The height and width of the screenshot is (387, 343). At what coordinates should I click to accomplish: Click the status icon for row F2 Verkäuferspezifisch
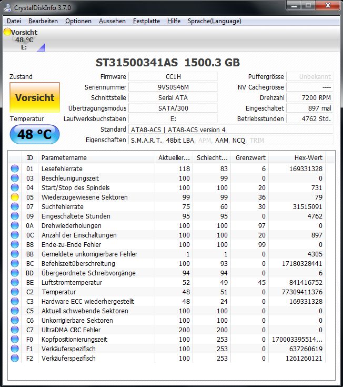click(x=15, y=358)
